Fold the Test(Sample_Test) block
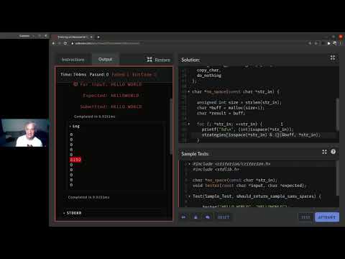 [x=189, y=196]
